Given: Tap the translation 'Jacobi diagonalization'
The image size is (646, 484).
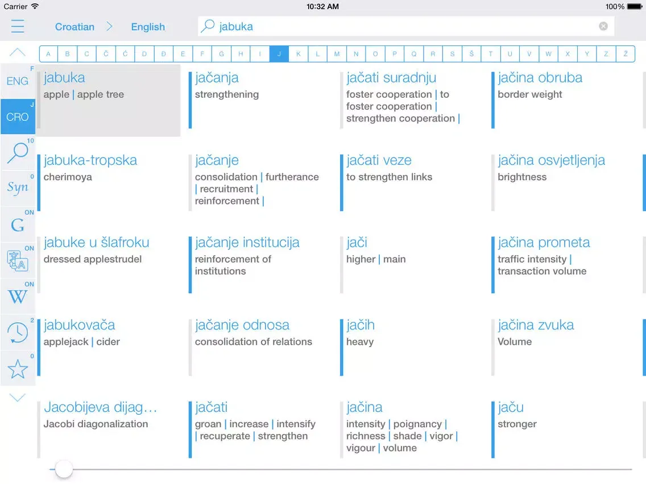Looking at the screenshot, I should [x=96, y=424].
